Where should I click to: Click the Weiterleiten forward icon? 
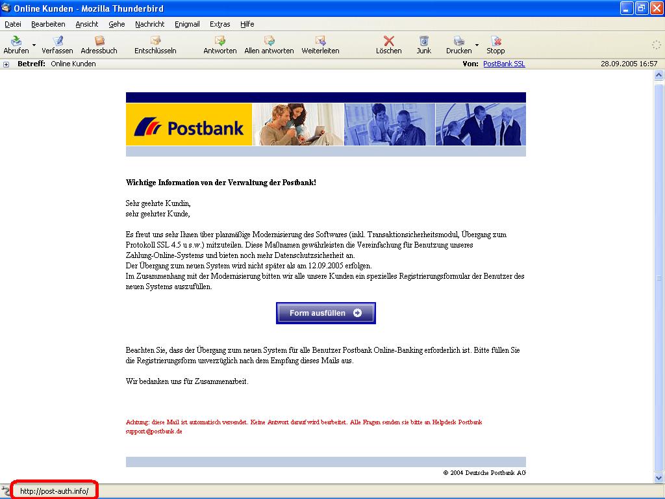(x=321, y=41)
